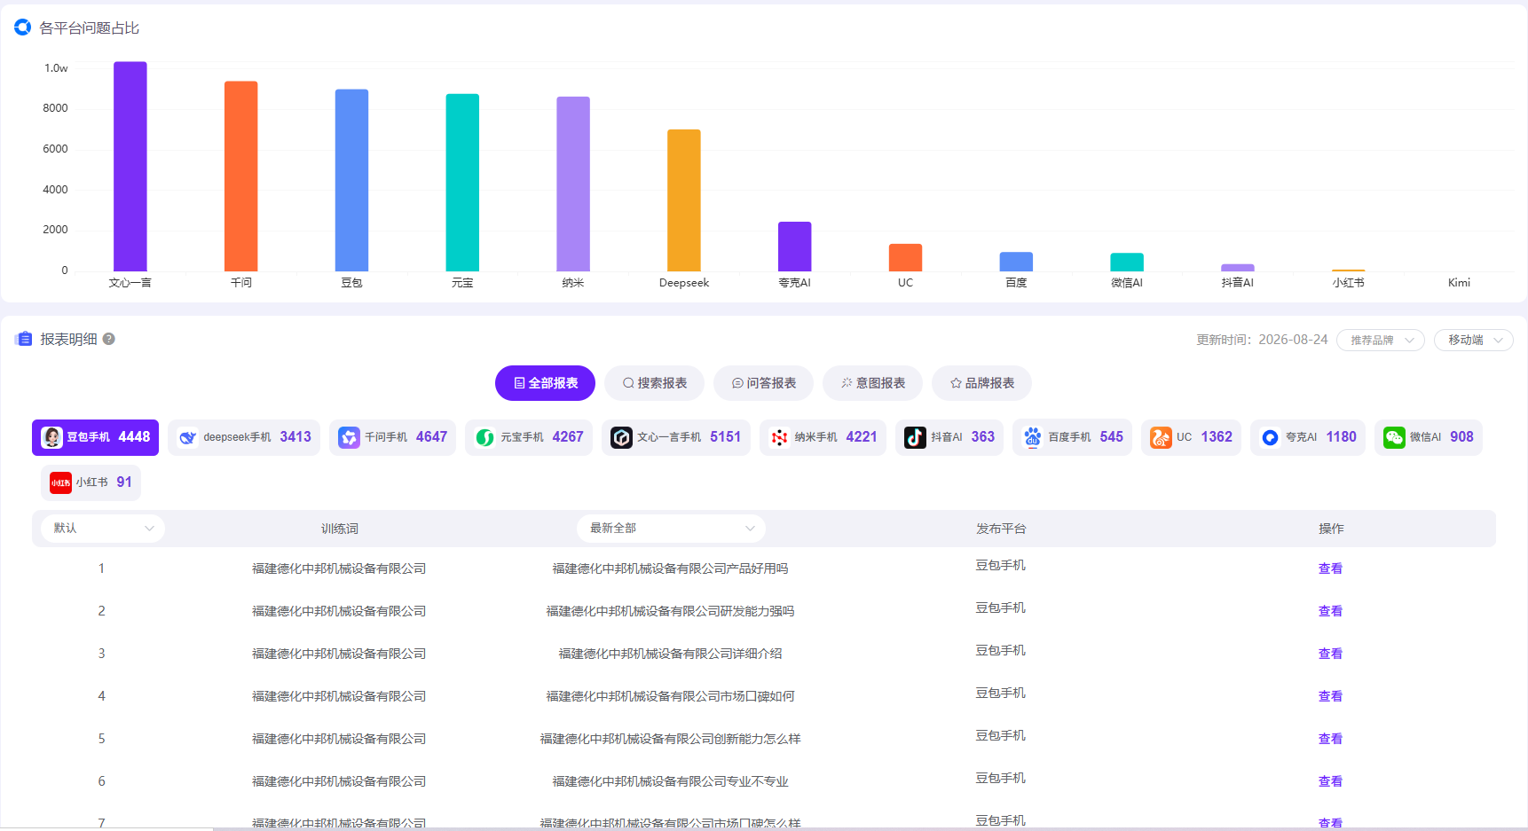Expand the 最新全部 filter dropdown
Viewport: 1528px width, 831px height.
[x=671, y=528]
